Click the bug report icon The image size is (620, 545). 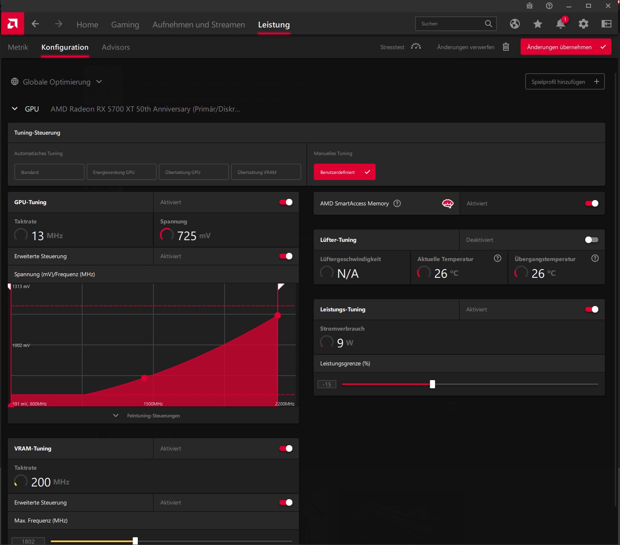coord(530,6)
